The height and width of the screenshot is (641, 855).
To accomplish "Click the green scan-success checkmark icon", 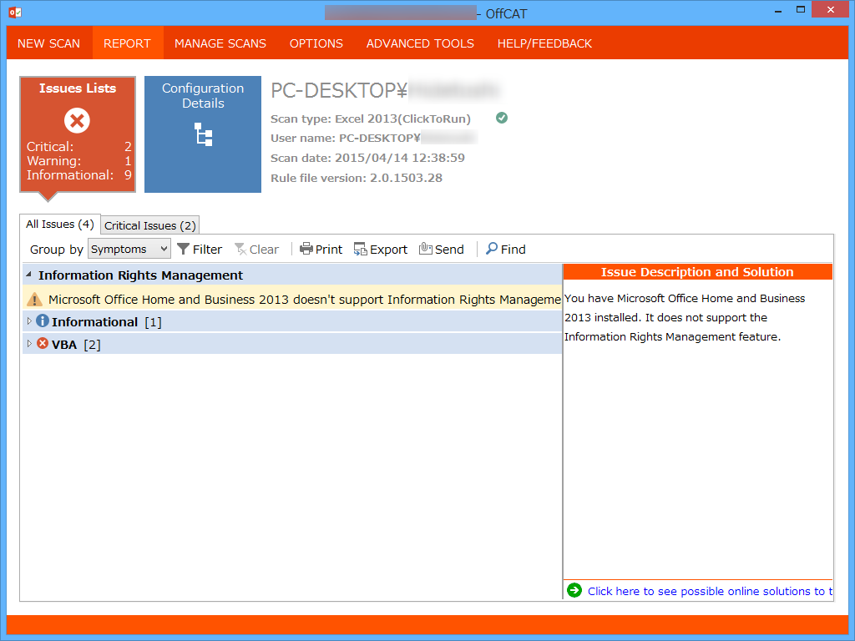I will (x=502, y=118).
